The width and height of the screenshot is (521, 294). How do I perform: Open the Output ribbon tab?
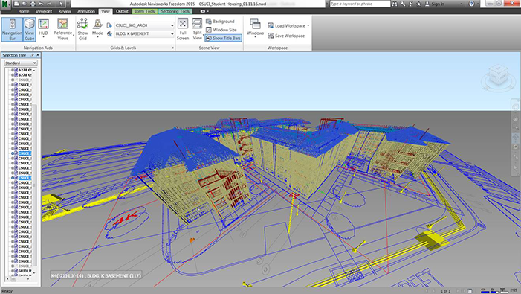pyautogui.click(x=122, y=11)
